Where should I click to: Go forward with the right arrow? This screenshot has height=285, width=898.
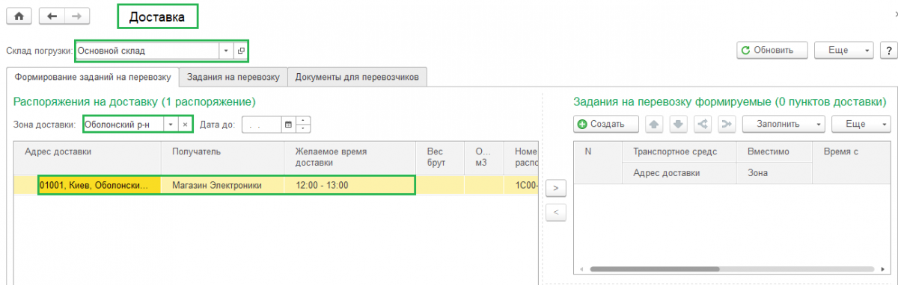(76, 16)
